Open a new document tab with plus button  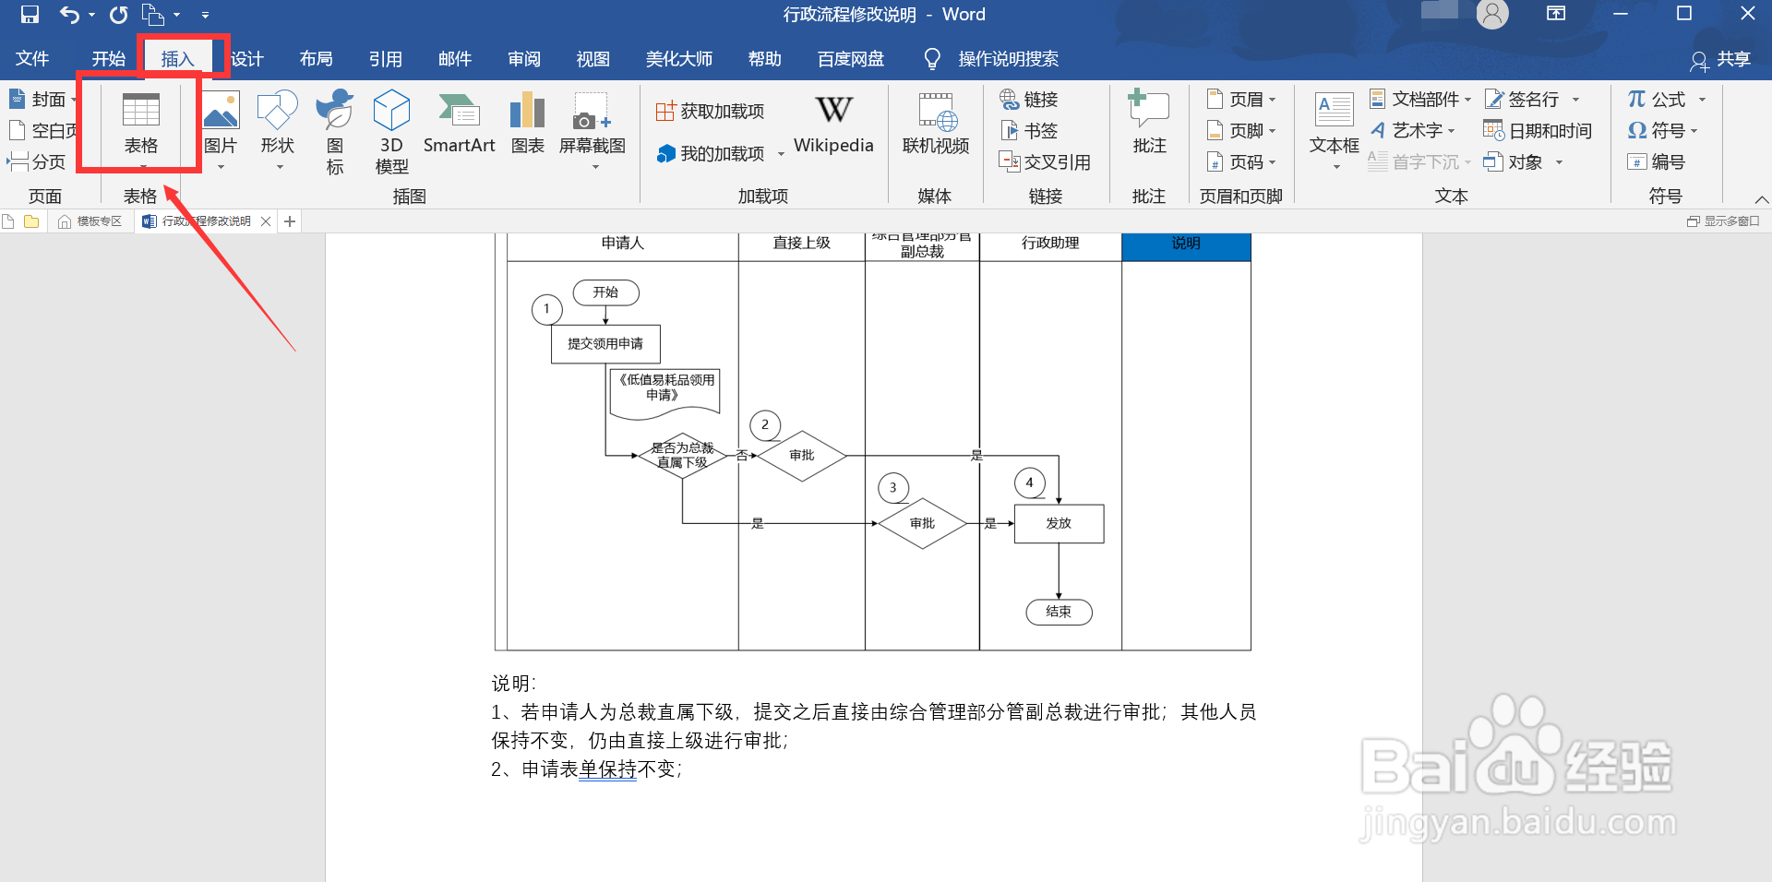point(289,220)
